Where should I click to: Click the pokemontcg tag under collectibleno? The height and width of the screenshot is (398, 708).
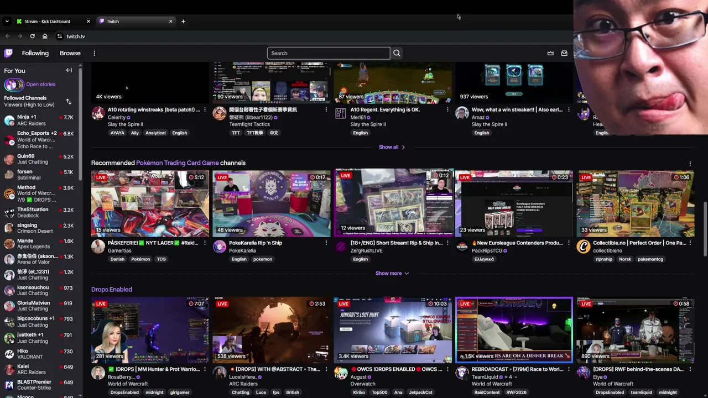click(650, 259)
